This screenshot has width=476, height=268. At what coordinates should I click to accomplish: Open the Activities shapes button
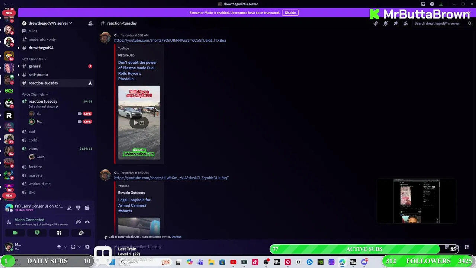[x=59, y=233]
